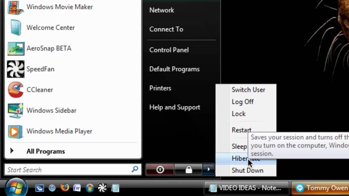The image size is (349, 196).
Task: Launch Firefox from Quick Launch bar
Action: click(64, 188)
